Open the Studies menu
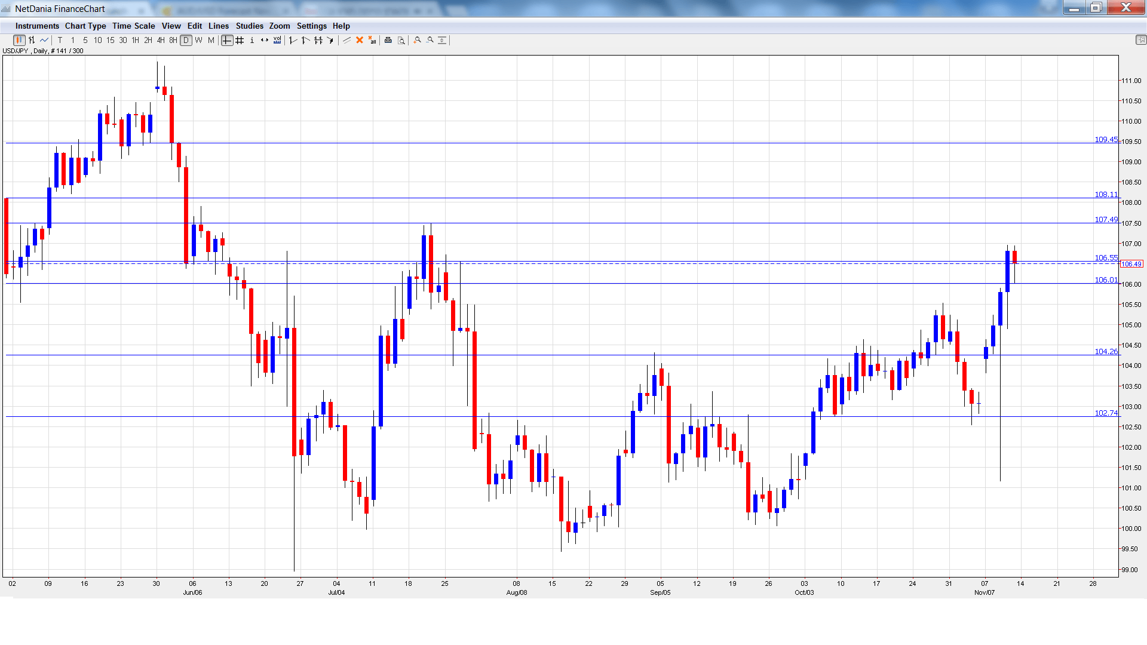The width and height of the screenshot is (1147, 645). pos(249,26)
